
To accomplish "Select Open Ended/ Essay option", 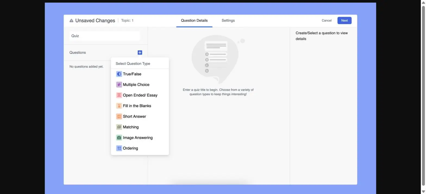I will (x=140, y=95).
